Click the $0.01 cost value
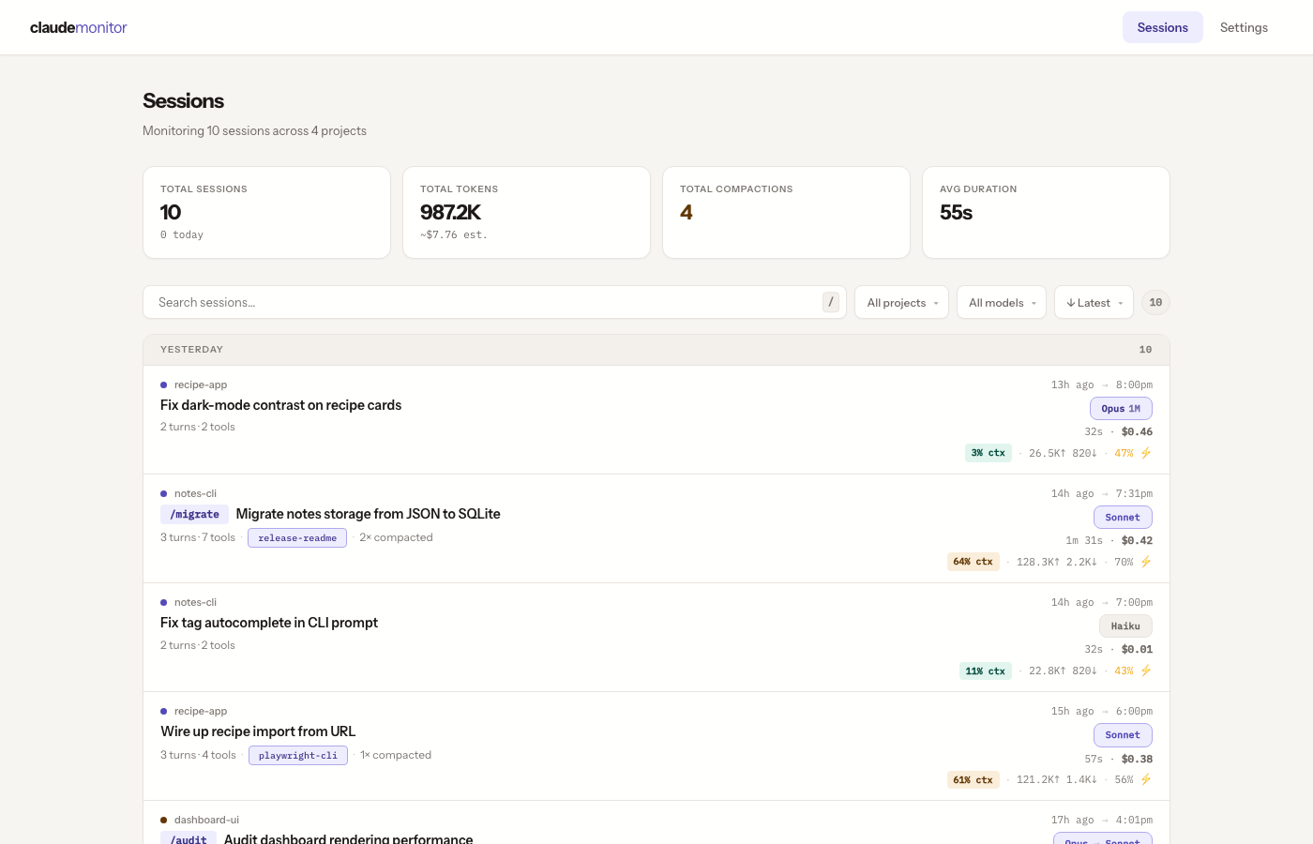1313x844 pixels. 1137,649
